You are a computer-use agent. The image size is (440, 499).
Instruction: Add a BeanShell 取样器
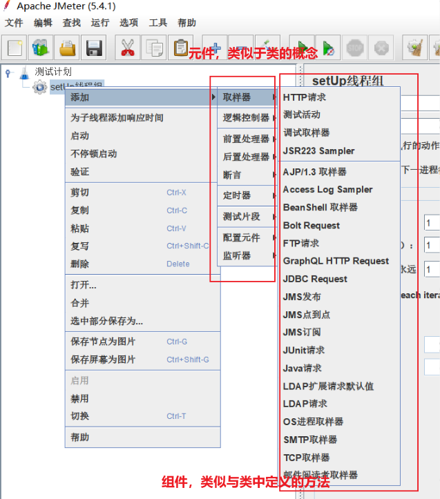(x=339, y=208)
